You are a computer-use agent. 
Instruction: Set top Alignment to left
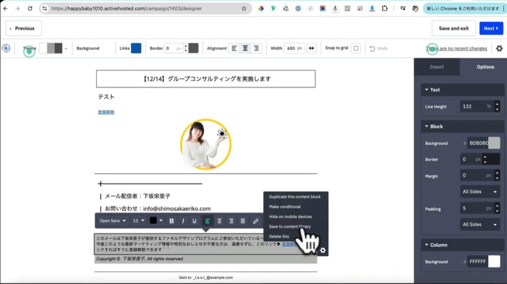click(234, 48)
